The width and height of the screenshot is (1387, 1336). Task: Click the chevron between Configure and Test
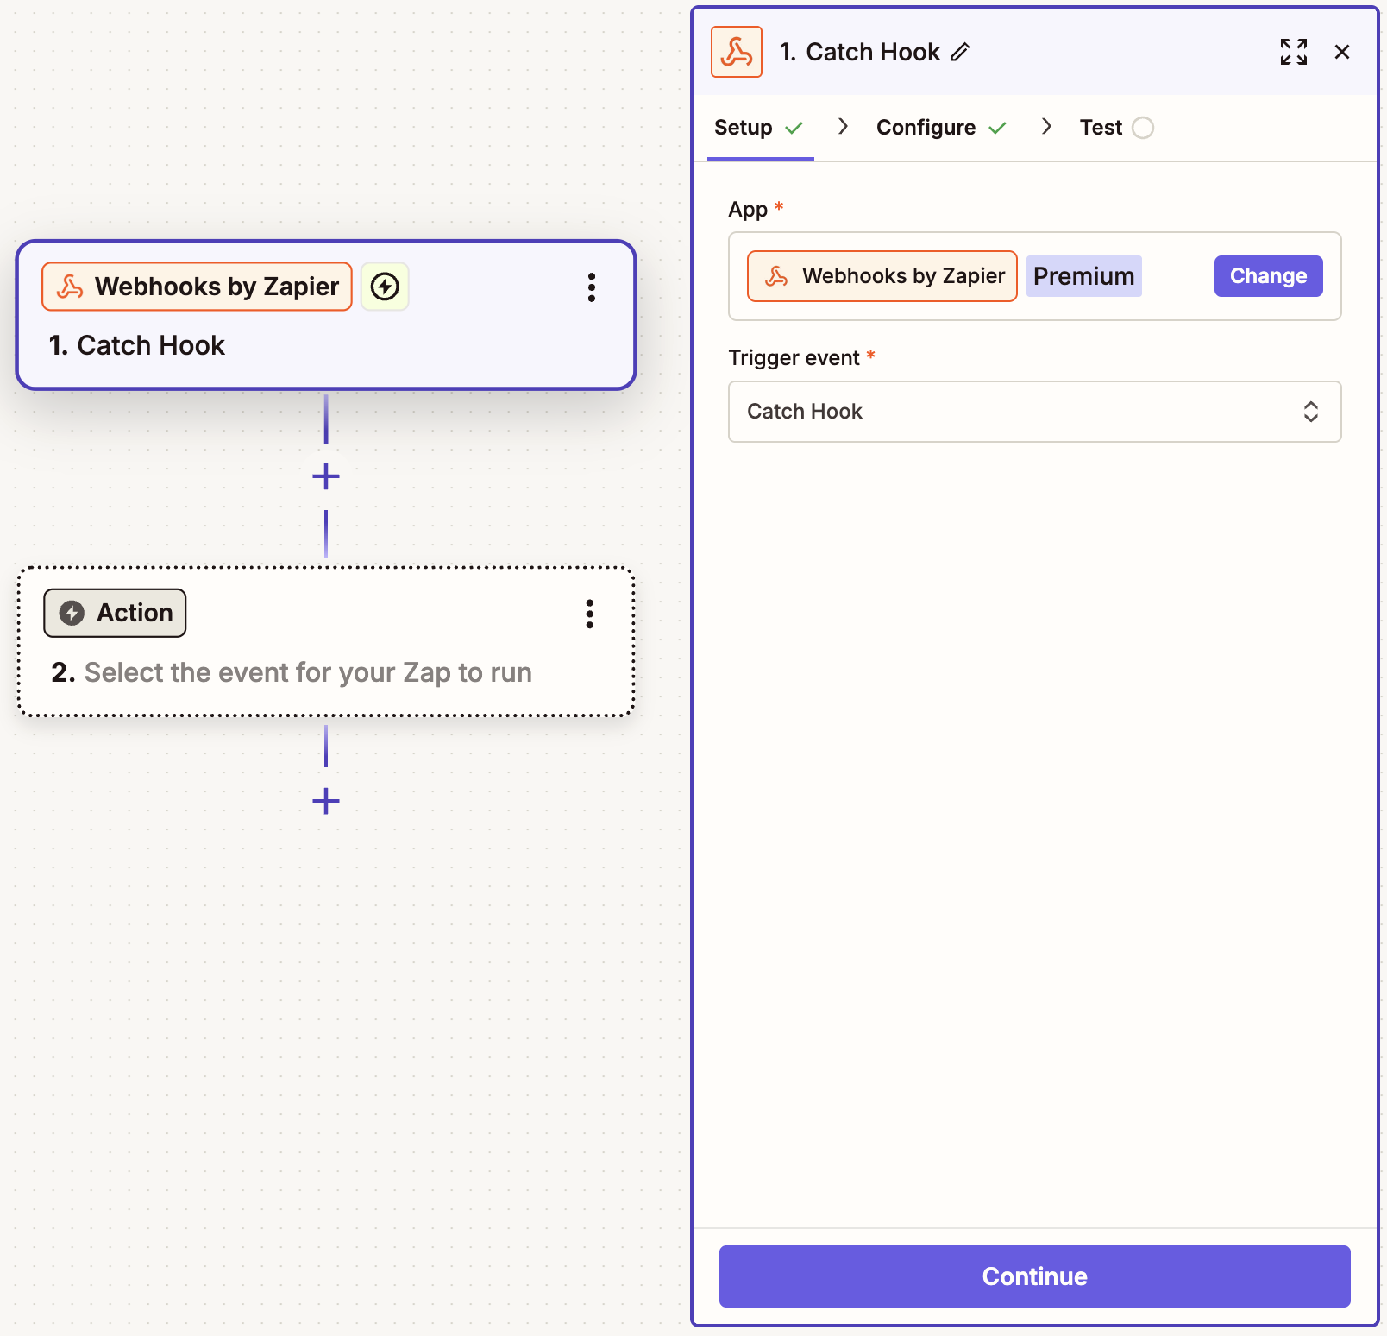point(1046,126)
